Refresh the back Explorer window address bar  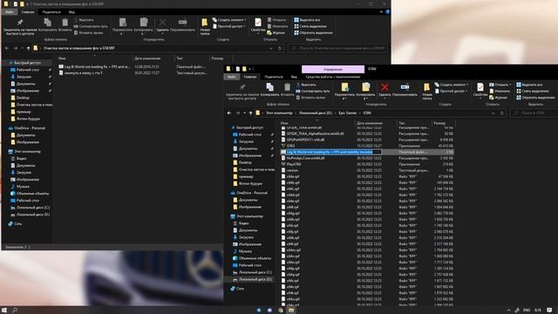point(280,48)
